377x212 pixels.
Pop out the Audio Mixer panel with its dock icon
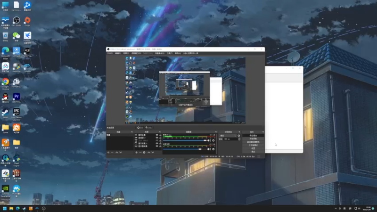[216, 132]
